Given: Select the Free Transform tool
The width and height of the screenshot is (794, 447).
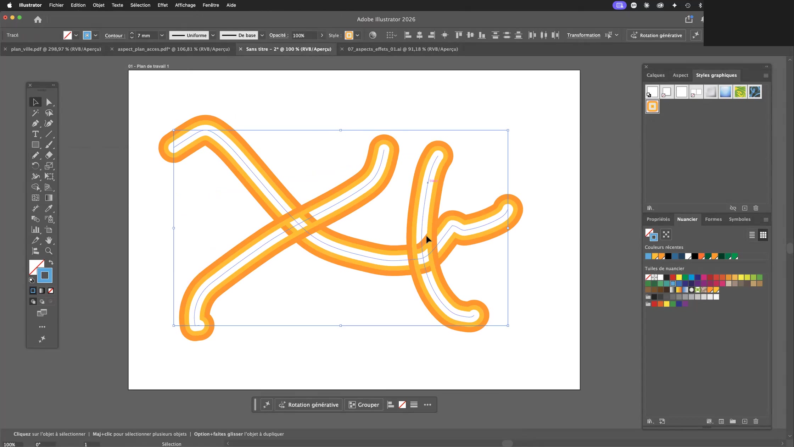Looking at the screenshot, I should (49, 176).
